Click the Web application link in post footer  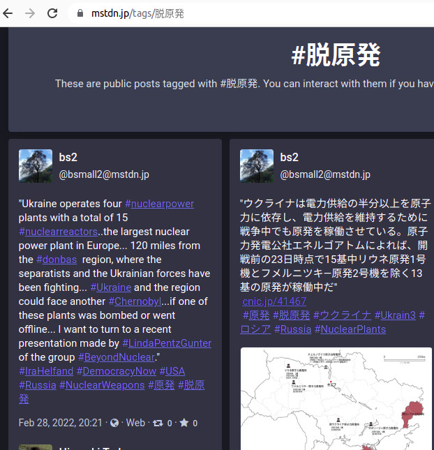click(135, 423)
